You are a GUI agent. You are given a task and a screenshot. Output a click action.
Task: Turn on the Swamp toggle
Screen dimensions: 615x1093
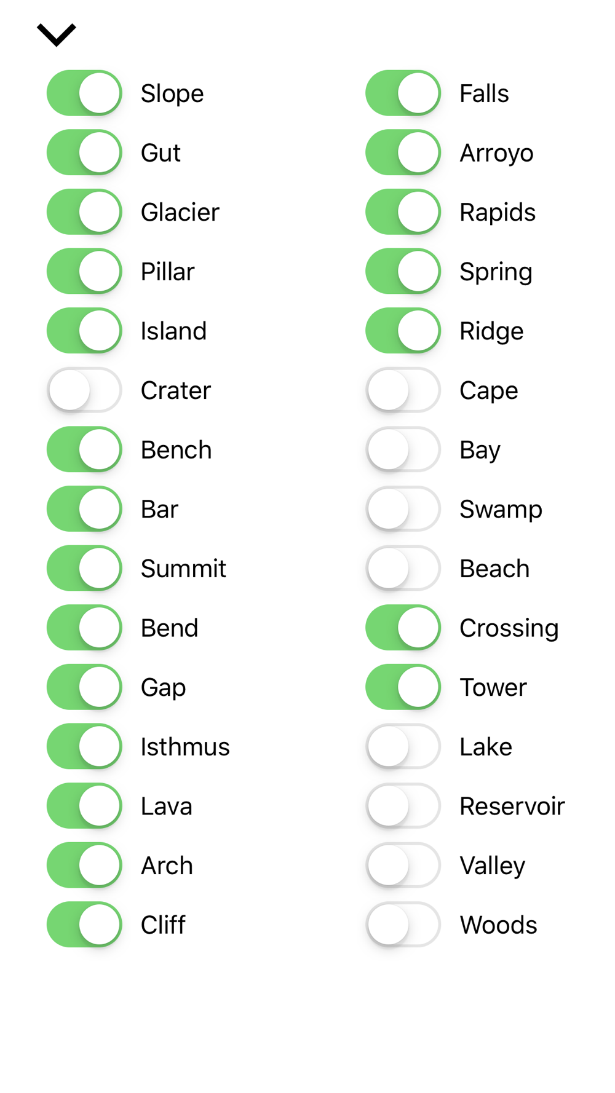tap(403, 508)
